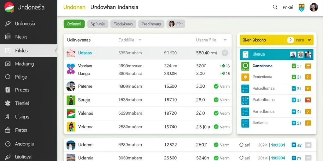Click the gray image button on Udemm row

(308, 145)
